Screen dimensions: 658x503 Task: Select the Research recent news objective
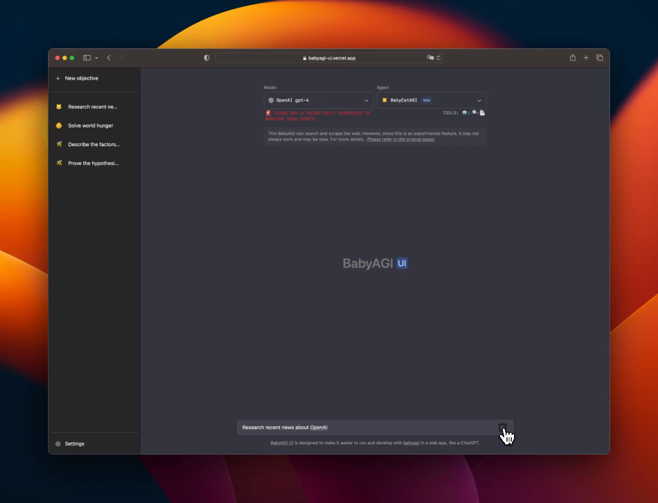[92, 107]
